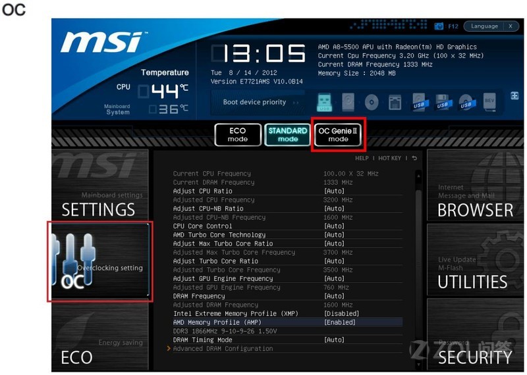Close BIOS with the X button
The width and height of the screenshot is (527, 375).
[511, 26]
